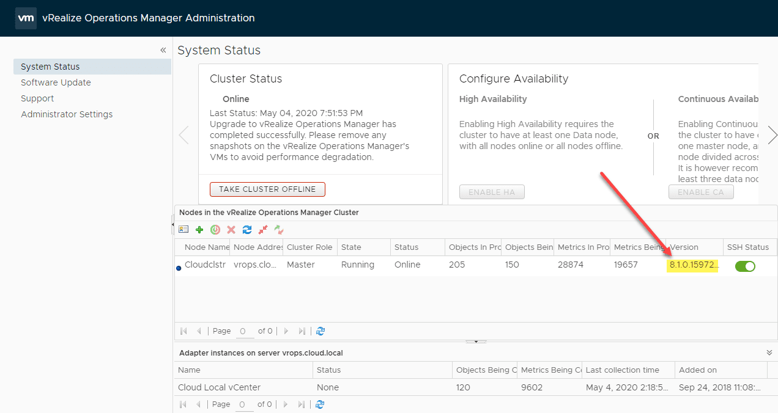
Task: Switch to Software Update in the sidebar
Action: click(x=55, y=82)
